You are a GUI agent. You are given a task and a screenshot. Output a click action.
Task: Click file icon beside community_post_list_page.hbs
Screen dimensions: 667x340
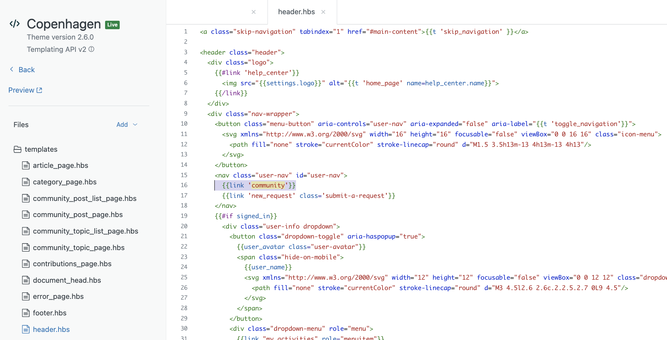26,198
